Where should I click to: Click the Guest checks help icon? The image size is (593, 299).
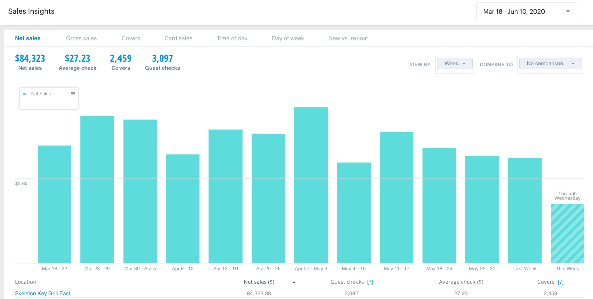(x=370, y=282)
